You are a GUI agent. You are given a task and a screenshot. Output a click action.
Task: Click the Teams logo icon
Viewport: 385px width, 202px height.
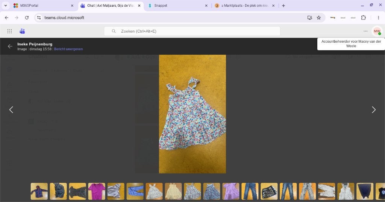pos(22,31)
